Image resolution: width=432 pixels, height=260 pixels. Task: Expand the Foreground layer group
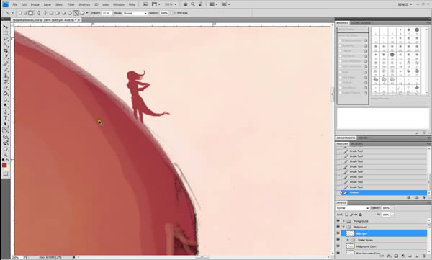pyautogui.click(x=343, y=221)
